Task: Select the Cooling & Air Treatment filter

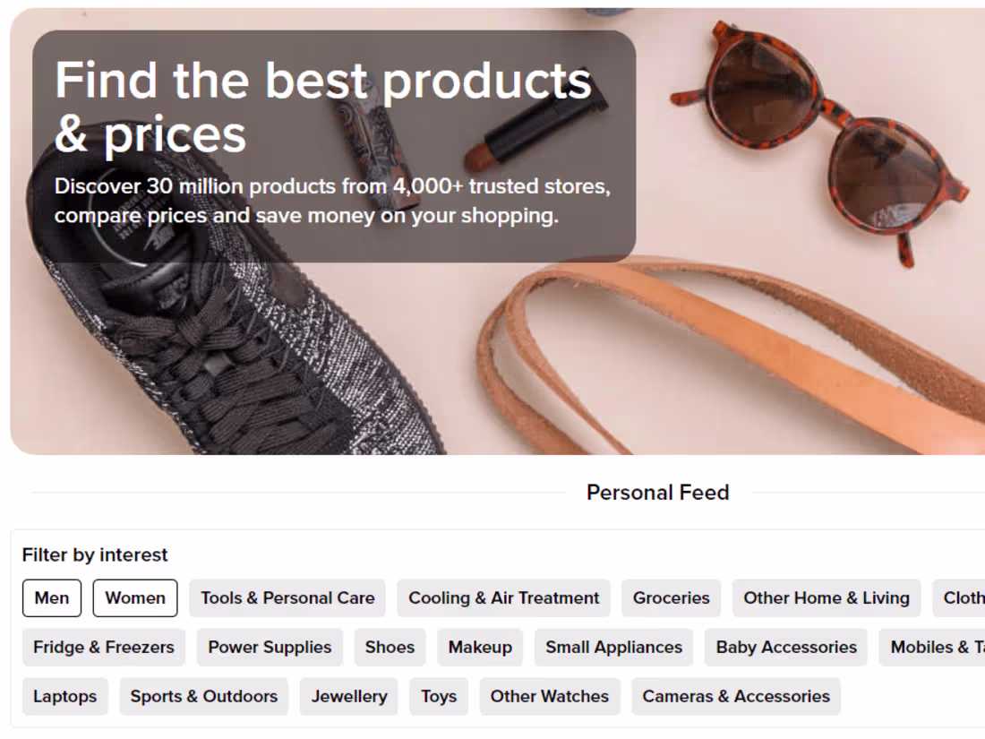Action: coord(503,597)
